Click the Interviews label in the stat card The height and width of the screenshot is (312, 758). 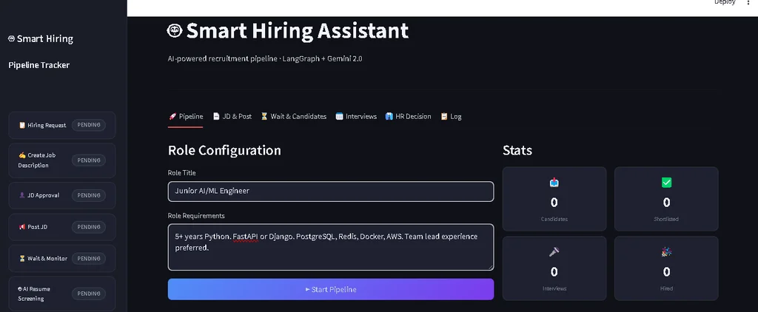(554, 289)
